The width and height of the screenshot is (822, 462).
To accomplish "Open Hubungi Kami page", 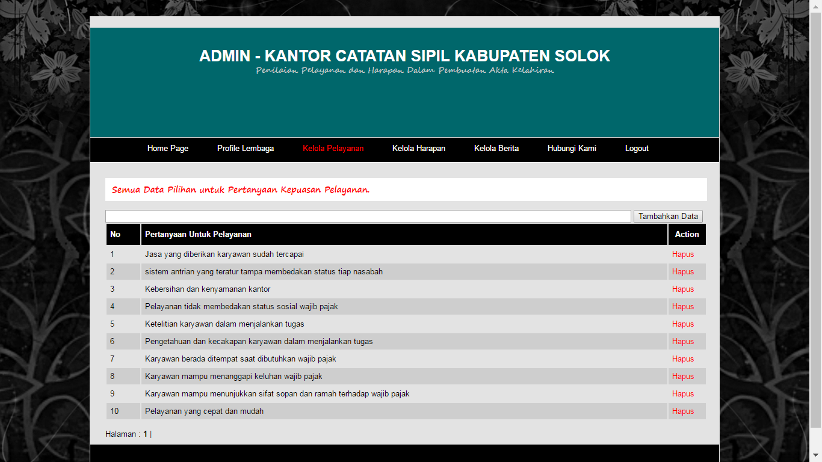I will pyautogui.click(x=572, y=149).
